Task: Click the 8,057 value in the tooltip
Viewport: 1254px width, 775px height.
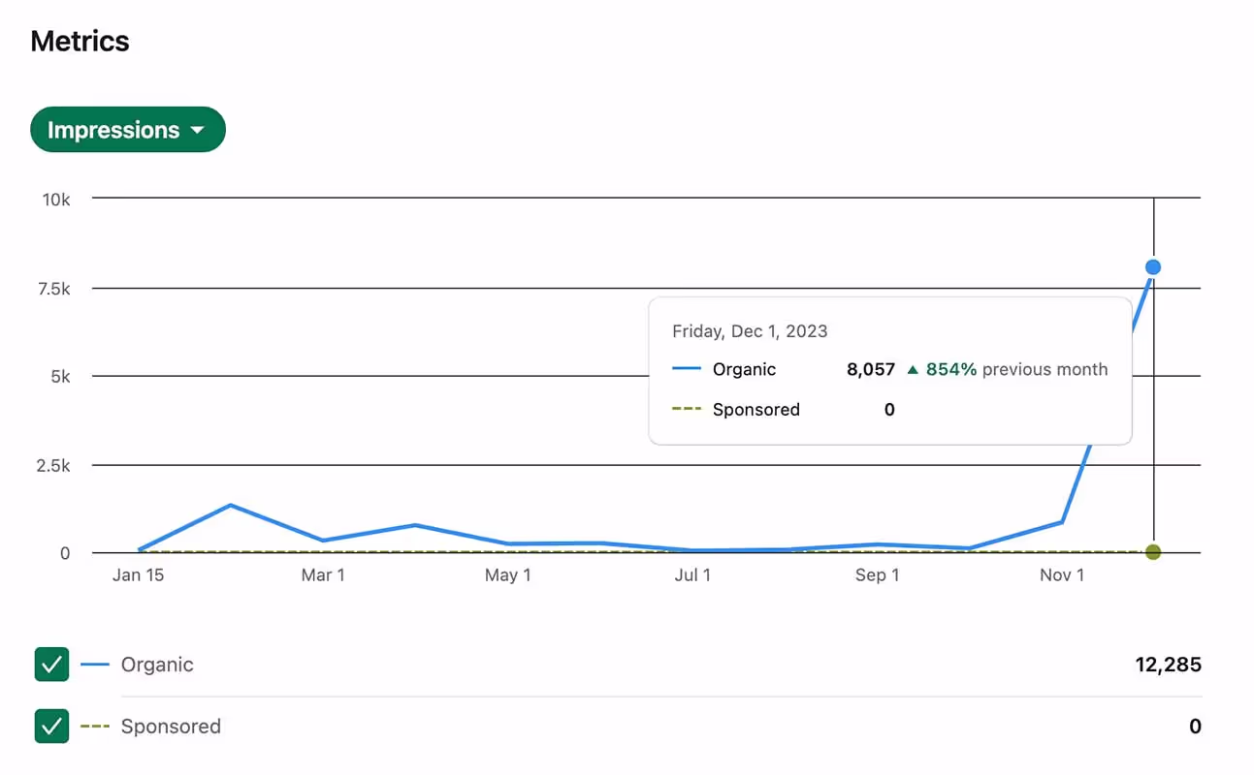Action: pyautogui.click(x=870, y=369)
